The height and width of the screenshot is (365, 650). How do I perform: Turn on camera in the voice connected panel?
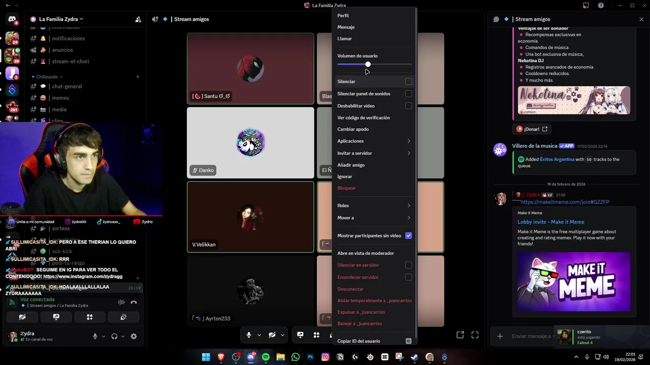tap(22, 317)
